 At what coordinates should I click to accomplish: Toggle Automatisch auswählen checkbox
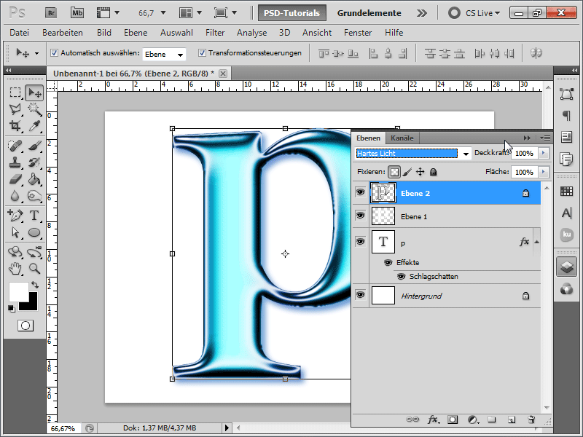coord(54,52)
